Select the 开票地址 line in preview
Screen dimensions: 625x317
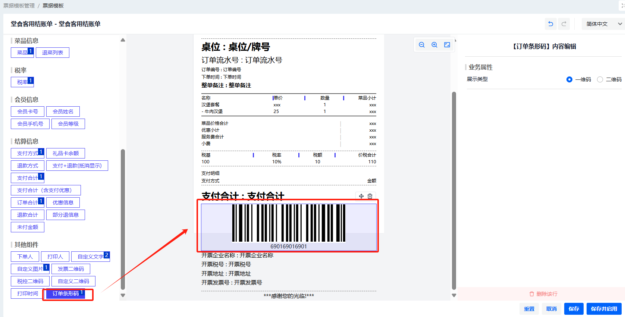[226, 274]
